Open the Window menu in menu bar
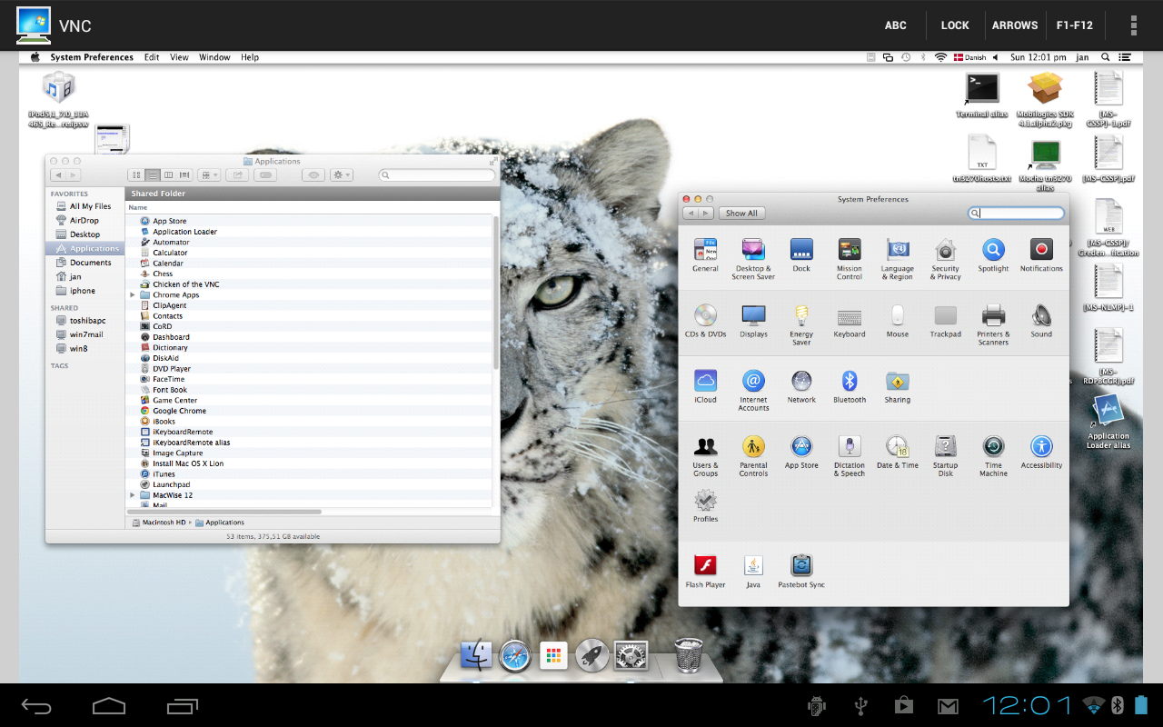 coord(214,57)
